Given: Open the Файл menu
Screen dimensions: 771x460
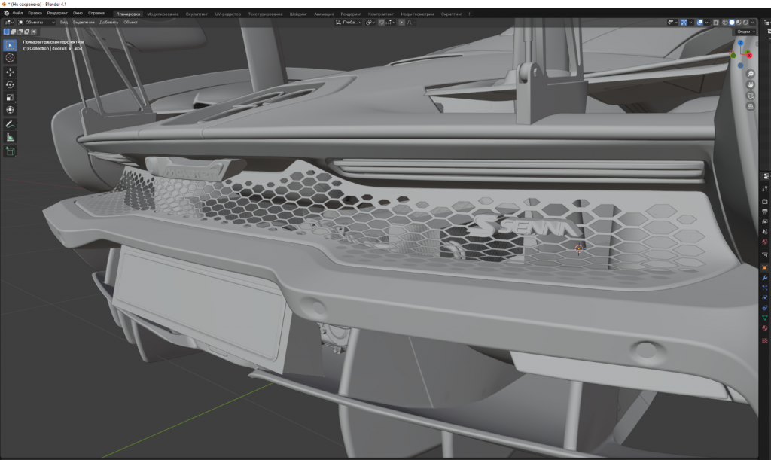Looking at the screenshot, I should tap(17, 14).
